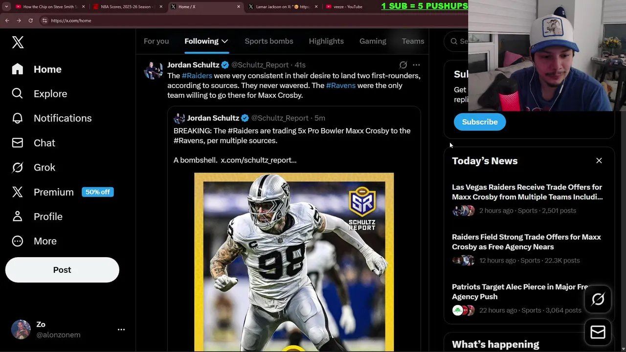Open #Raiders hashtag link in post
The width and height of the screenshot is (626, 352).
pyautogui.click(x=197, y=76)
